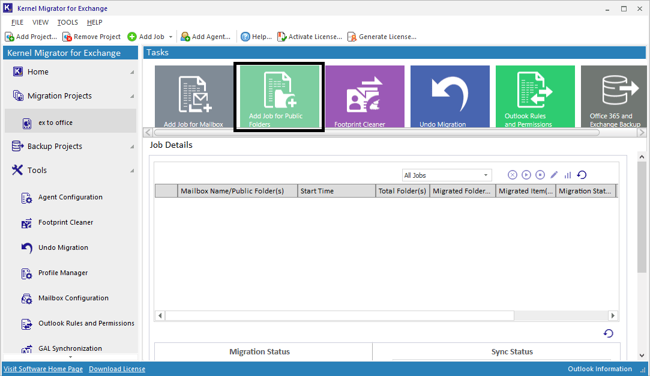Open the TOOLS menu
The height and width of the screenshot is (376, 650).
68,22
